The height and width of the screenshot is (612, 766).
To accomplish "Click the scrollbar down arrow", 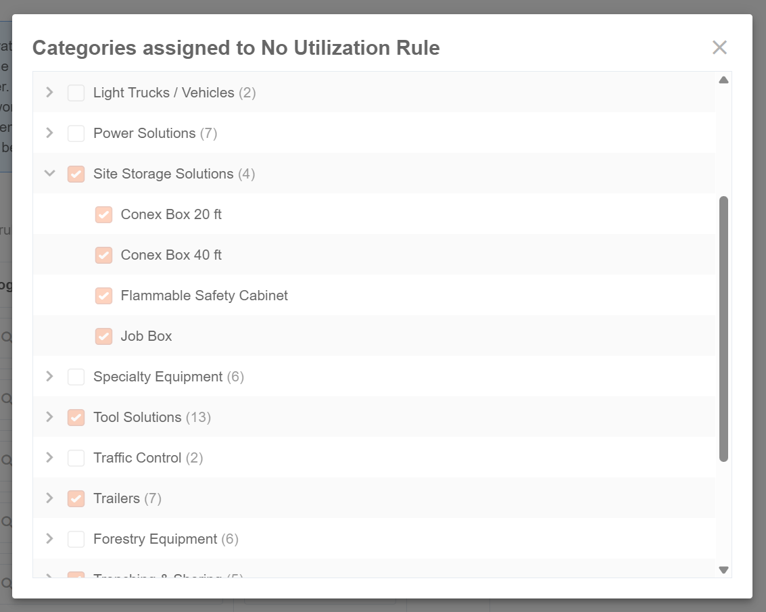I will pos(723,570).
